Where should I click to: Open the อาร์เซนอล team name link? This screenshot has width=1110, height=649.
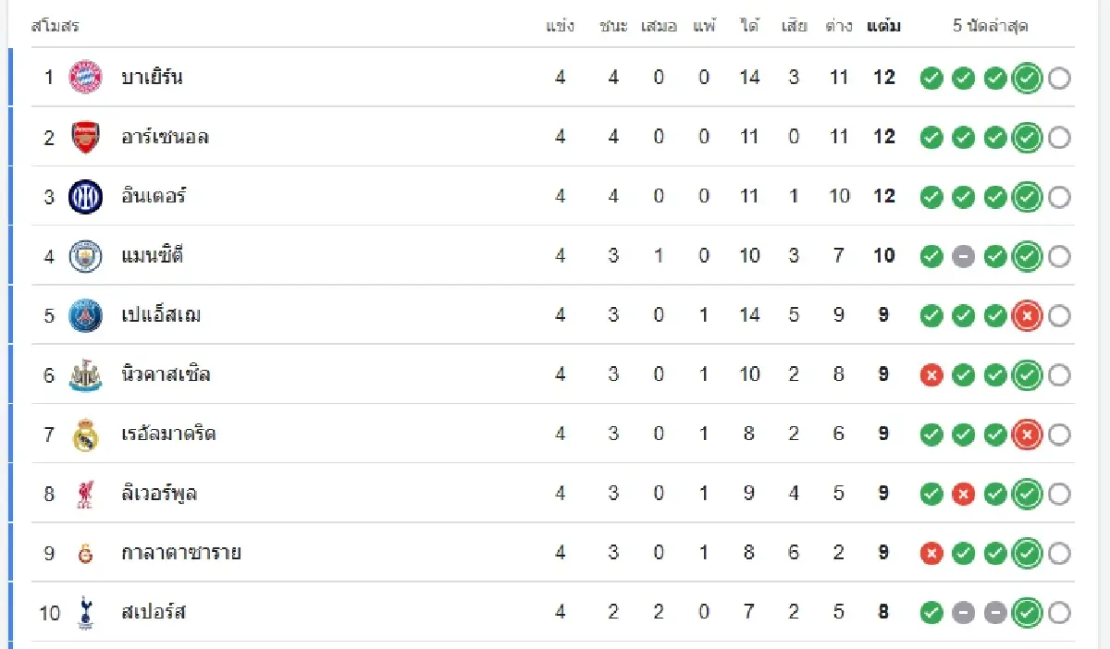[x=165, y=137]
